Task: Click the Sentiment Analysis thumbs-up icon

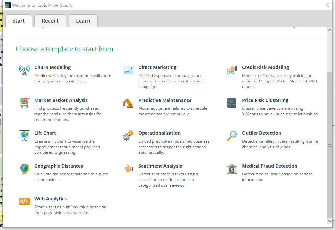Action: coord(129,168)
